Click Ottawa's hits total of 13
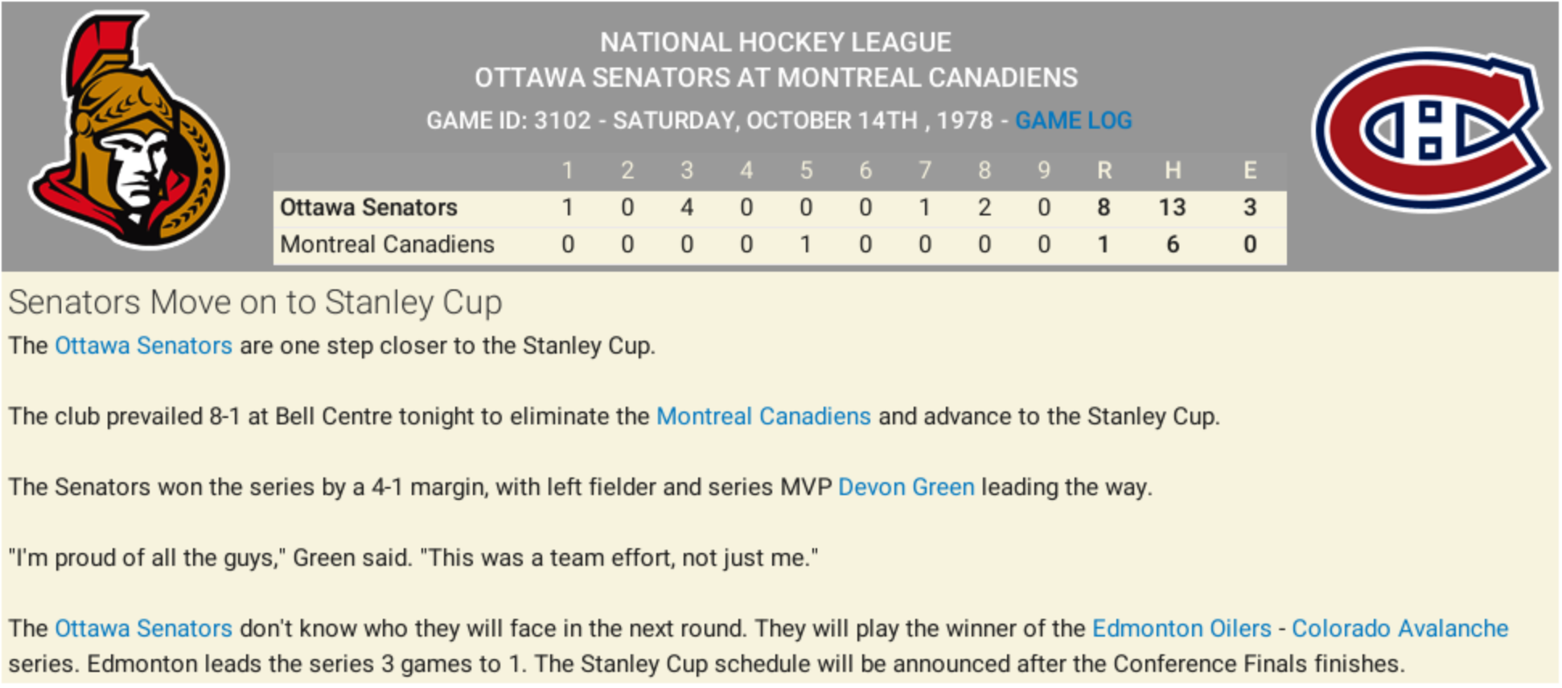This screenshot has width=1562, height=688. [x=1172, y=207]
